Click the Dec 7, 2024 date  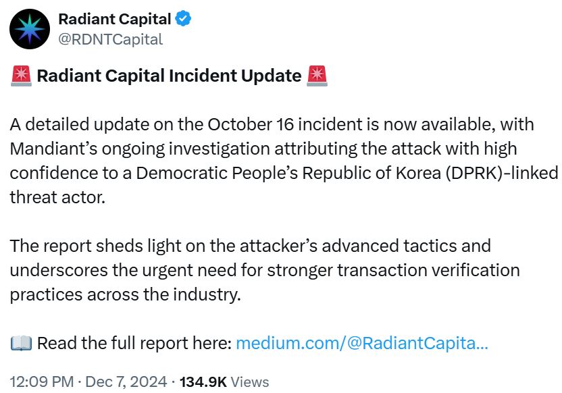pos(128,382)
